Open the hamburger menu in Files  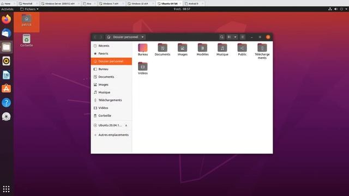click(243, 37)
